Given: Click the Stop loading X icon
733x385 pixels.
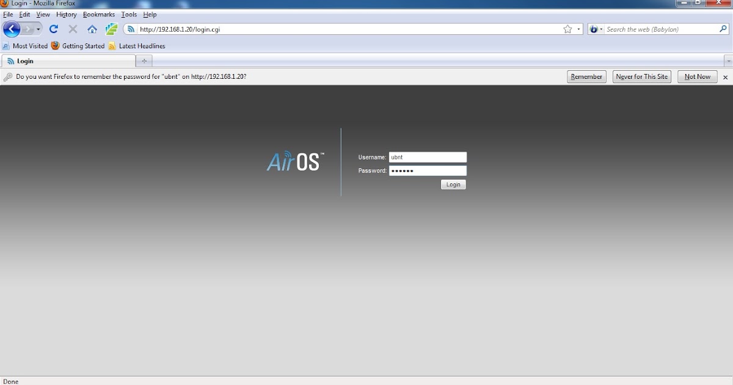Looking at the screenshot, I should click(73, 29).
